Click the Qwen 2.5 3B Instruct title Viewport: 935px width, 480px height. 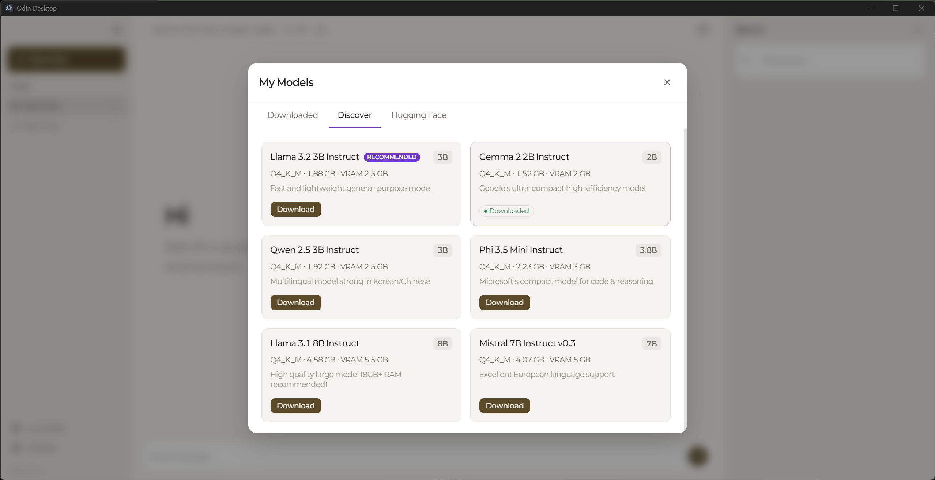(314, 250)
